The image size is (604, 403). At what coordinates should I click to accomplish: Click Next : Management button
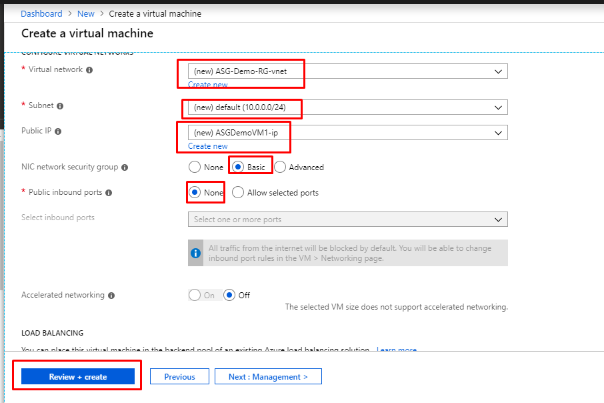pos(268,377)
